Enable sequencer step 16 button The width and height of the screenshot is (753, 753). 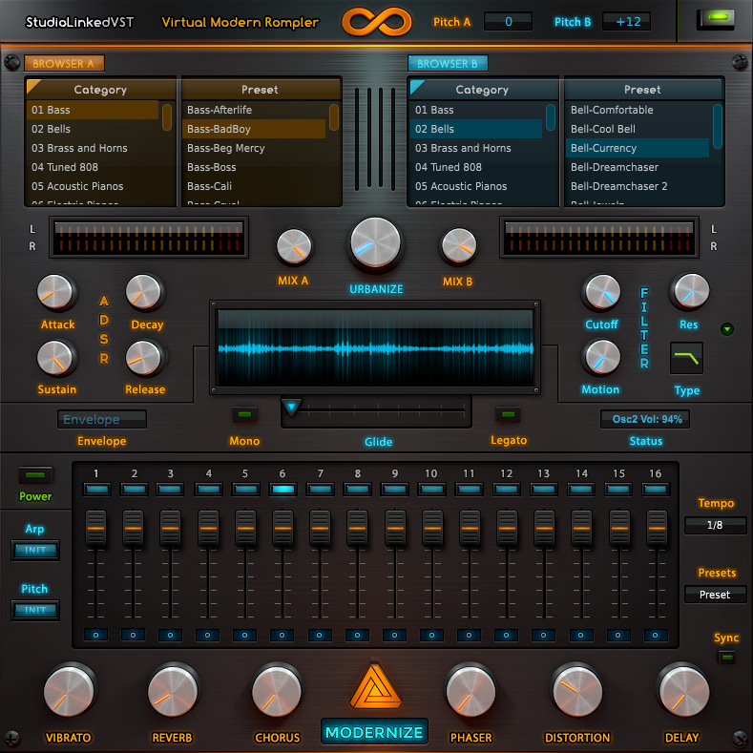click(656, 489)
